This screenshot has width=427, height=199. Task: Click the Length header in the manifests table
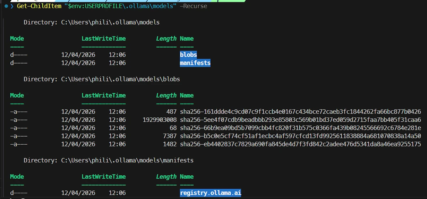(x=166, y=177)
